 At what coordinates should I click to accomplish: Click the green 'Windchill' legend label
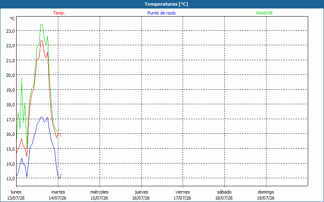tap(264, 13)
